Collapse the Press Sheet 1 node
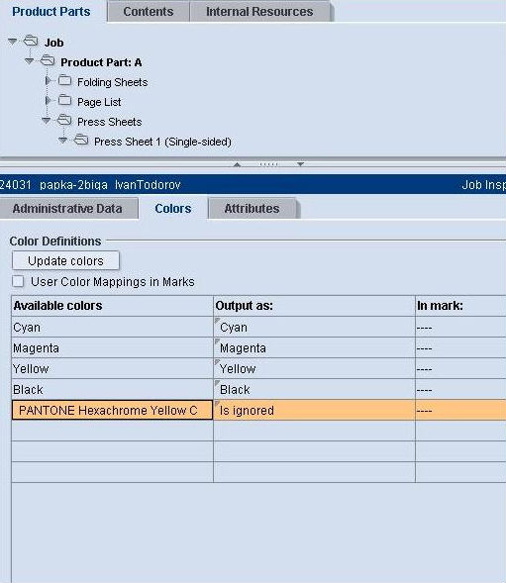Screen dimensions: 506x583 click(62, 141)
